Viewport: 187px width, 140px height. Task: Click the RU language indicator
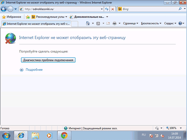click(x=144, y=135)
